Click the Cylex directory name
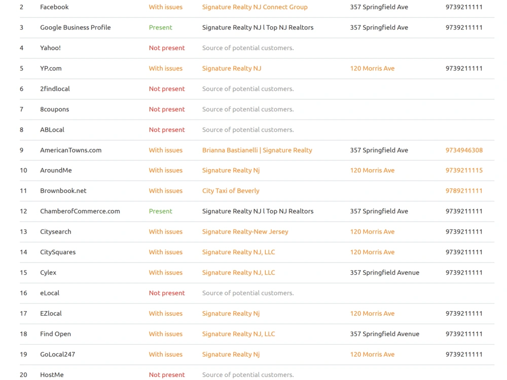Screen dimensions: 507x380 coord(48,273)
